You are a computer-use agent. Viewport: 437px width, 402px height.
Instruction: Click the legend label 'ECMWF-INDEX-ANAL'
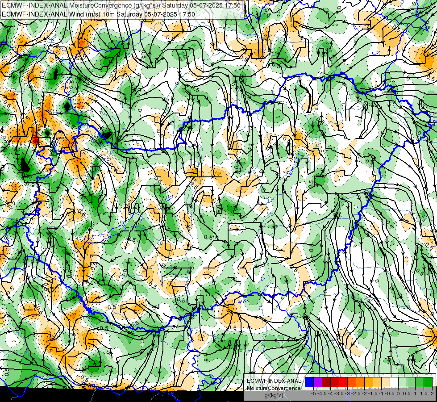(274, 381)
